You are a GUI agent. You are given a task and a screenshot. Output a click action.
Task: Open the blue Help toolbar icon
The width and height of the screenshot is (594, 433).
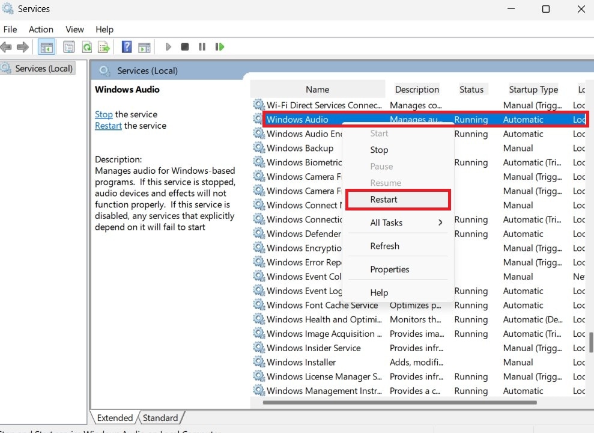point(127,47)
